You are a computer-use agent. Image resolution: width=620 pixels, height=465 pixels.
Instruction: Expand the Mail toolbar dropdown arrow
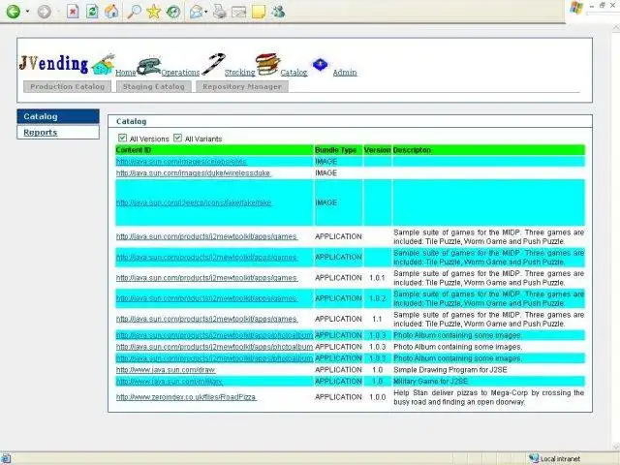[206, 12]
